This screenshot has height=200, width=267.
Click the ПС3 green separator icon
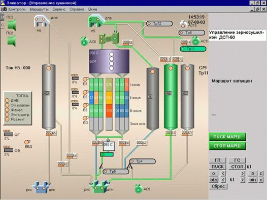[12, 25]
